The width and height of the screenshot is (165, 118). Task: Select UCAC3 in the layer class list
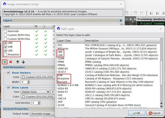(x=62, y=72)
